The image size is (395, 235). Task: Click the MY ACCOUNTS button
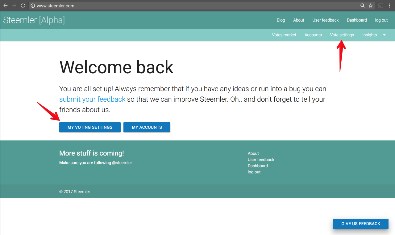click(x=147, y=127)
